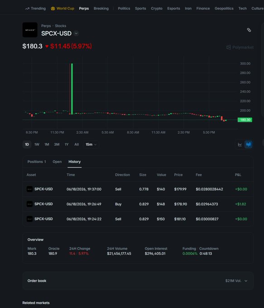Switch to the Open orders tab
This screenshot has width=264, height=308.
(x=57, y=162)
